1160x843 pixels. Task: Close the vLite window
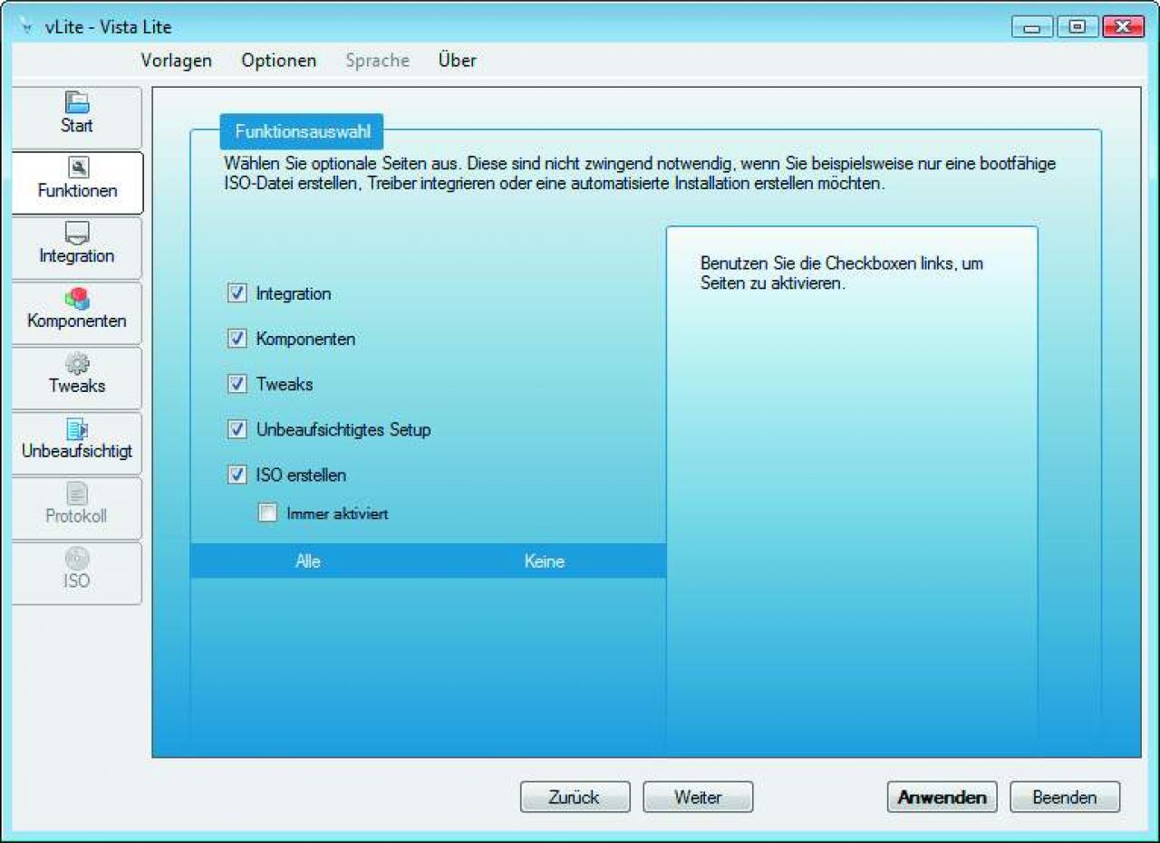1124,27
